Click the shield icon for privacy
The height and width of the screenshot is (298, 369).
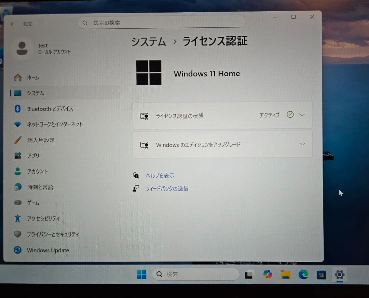click(18, 234)
